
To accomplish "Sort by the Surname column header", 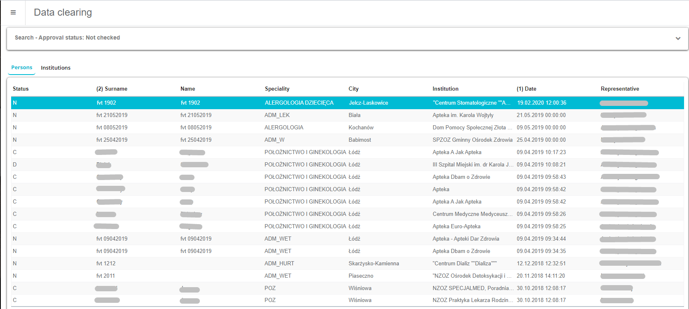I will 112,89.
